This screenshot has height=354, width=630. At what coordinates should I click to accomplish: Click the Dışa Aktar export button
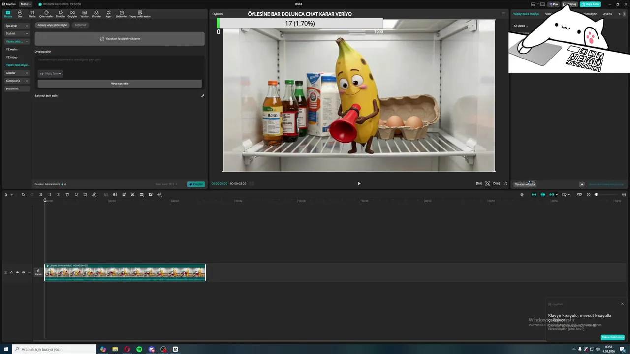tap(590, 4)
